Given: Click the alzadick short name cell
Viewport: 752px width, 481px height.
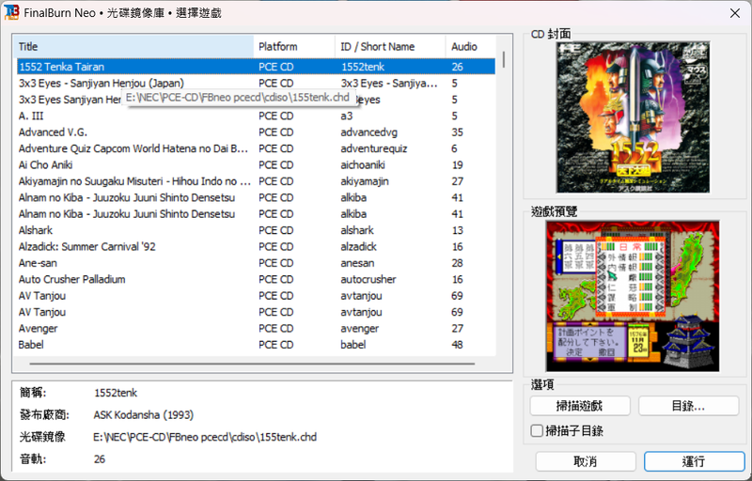Looking at the screenshot, I should coord(359,246).
